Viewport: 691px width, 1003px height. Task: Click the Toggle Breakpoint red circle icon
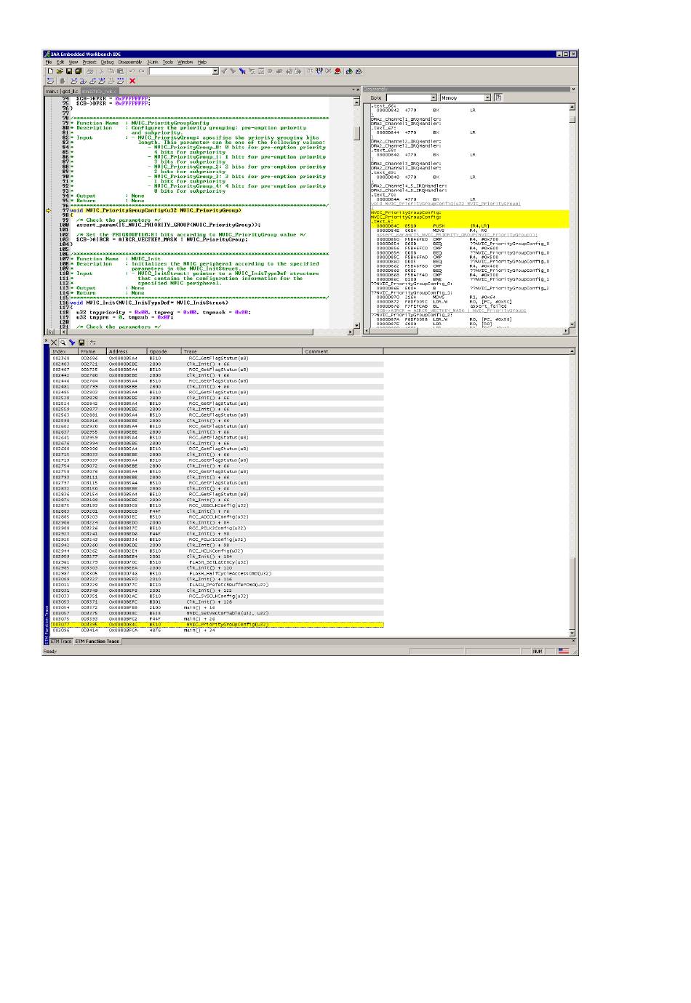[337, 71]
